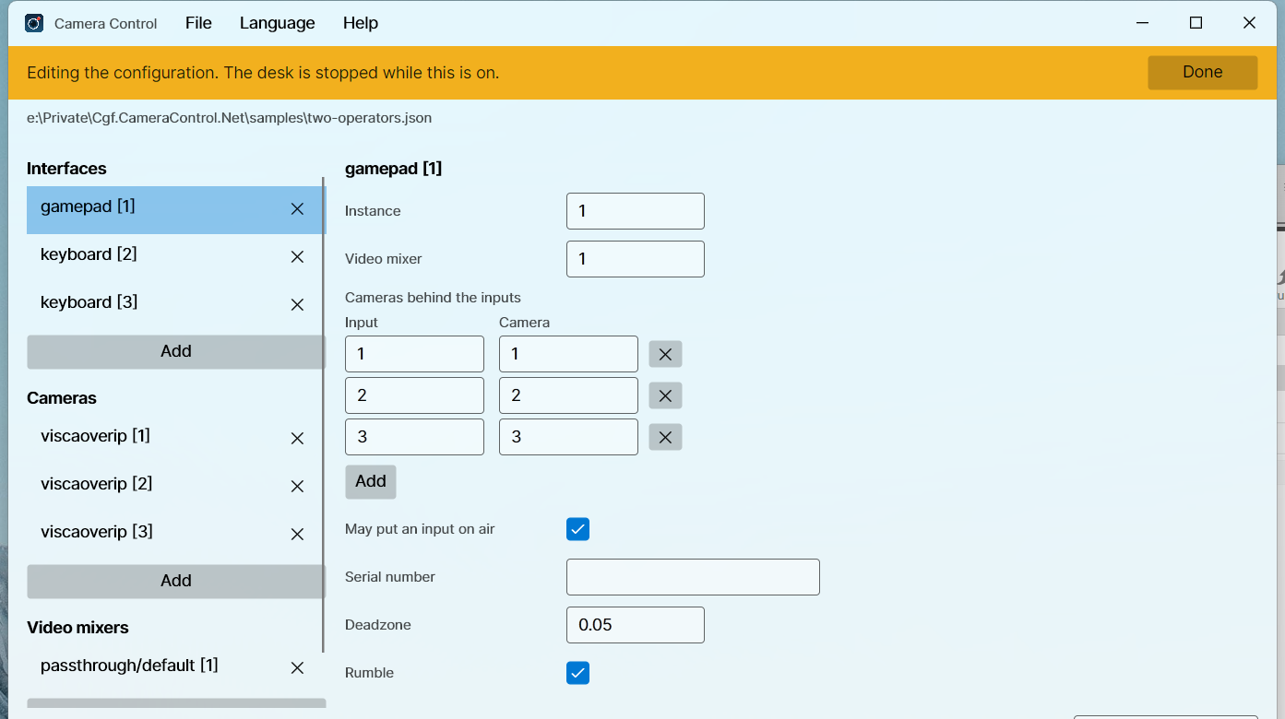Click the empty Serial number field
Viewport: 1285px width, 719px height.
coord(693,577)
